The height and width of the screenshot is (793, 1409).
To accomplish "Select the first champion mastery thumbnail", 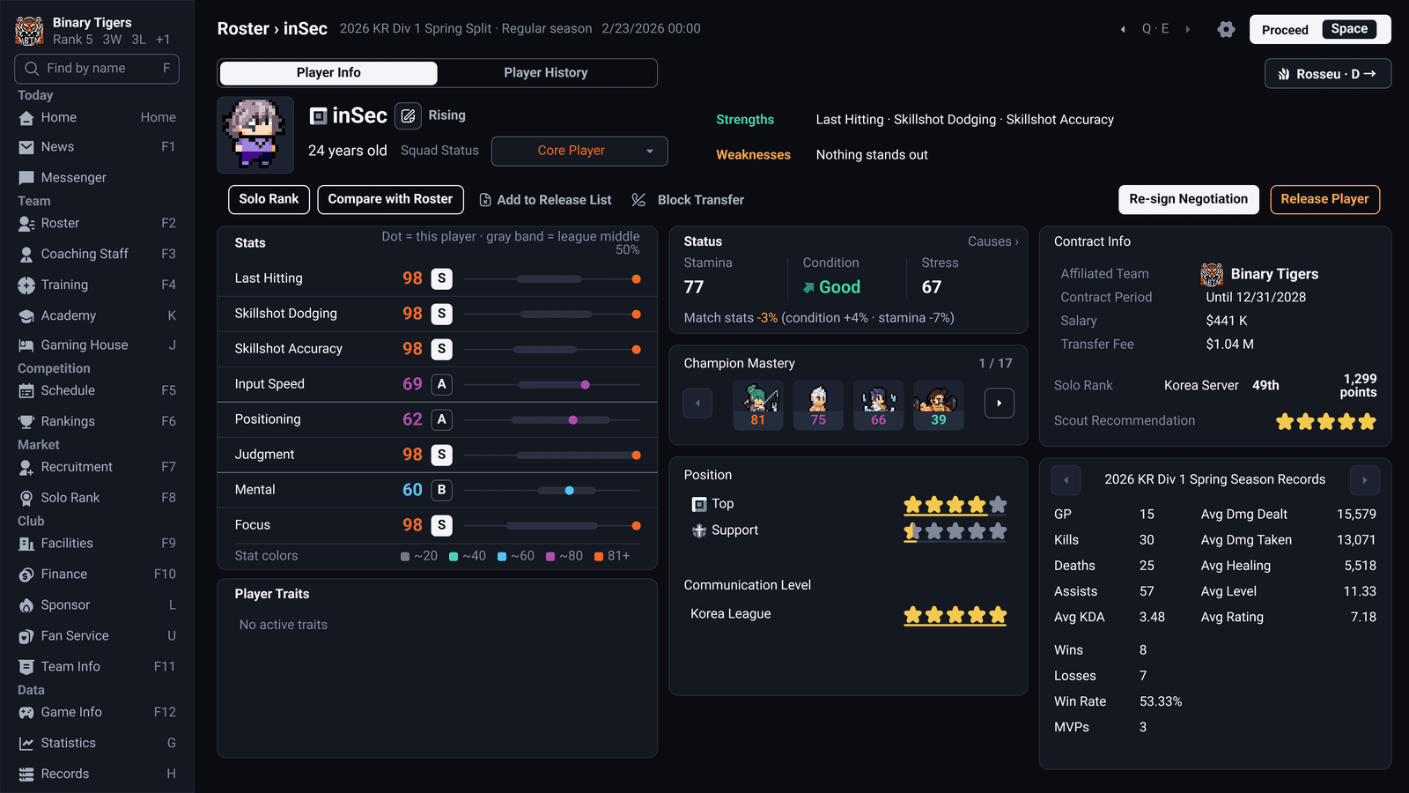I will coord(758,404).
